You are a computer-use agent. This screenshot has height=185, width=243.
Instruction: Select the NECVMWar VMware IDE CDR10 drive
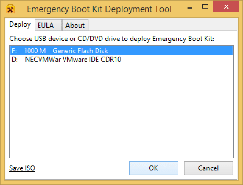73,60
